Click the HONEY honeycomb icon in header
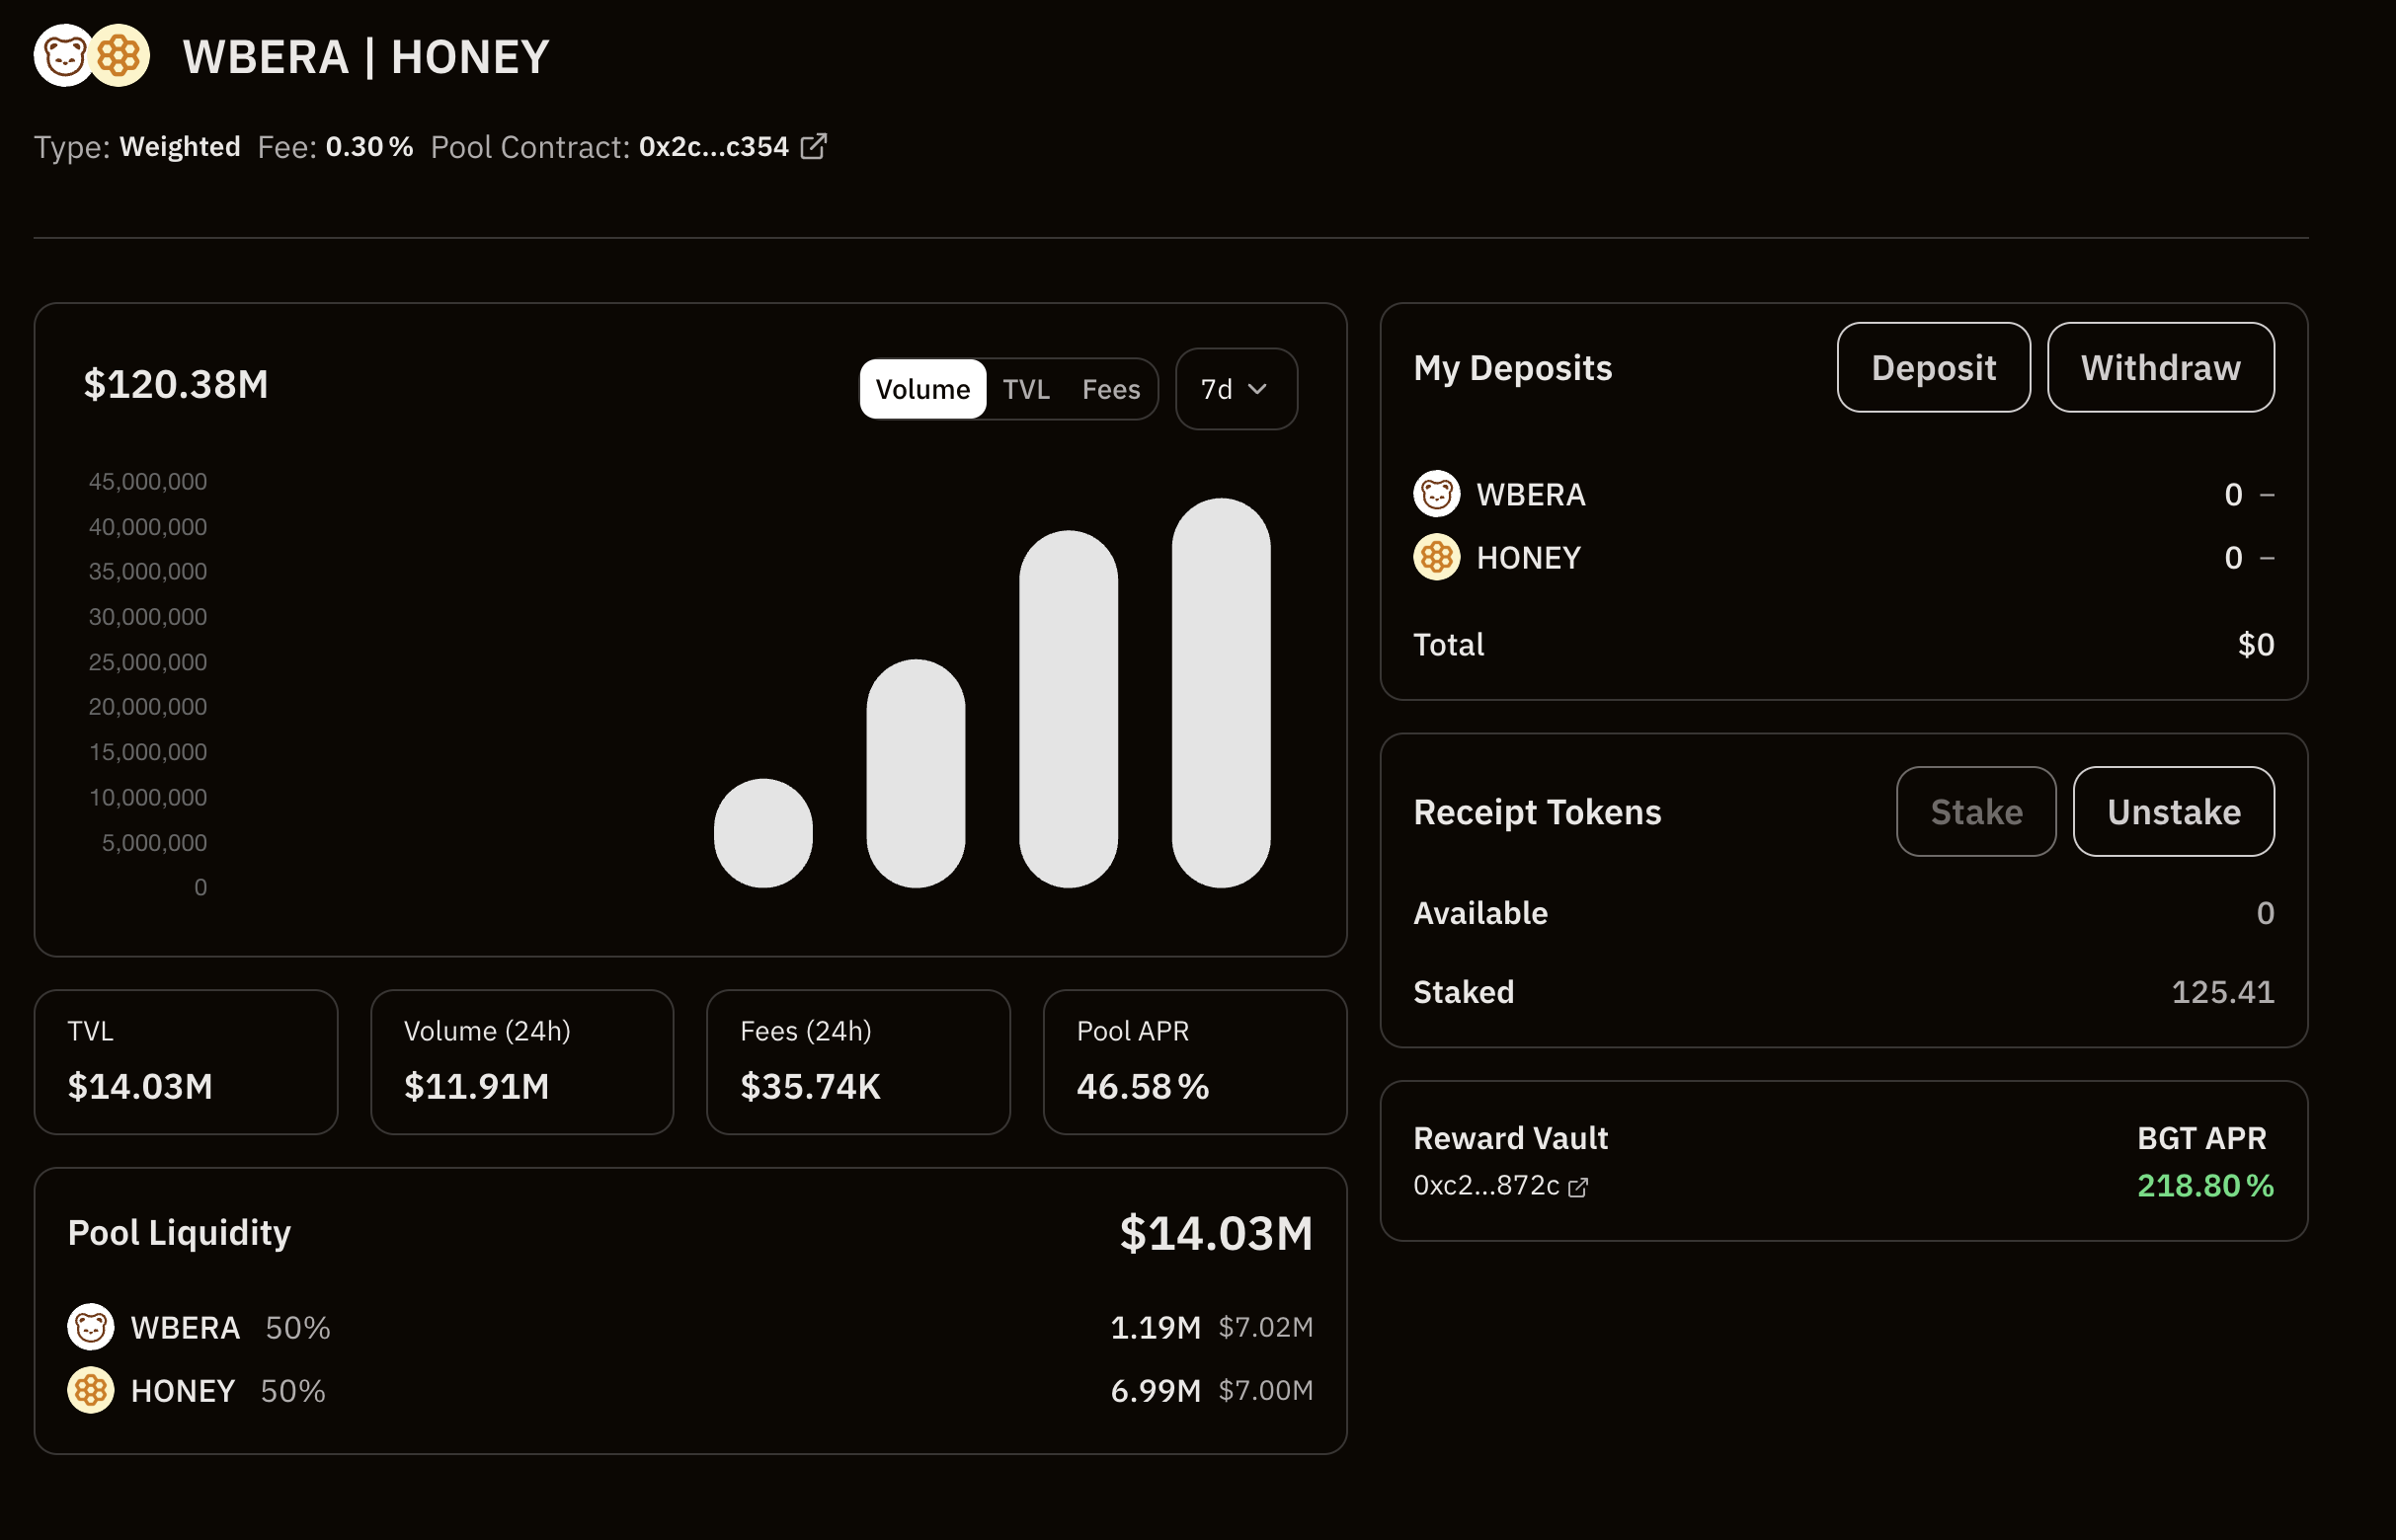The image size is (2396, 1540). (121, 56)
